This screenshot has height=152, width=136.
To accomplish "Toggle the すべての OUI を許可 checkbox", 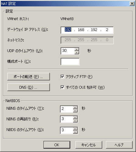I will click(x=62, y=87).
